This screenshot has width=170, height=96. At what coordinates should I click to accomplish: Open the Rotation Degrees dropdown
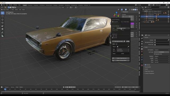(161, 56)
